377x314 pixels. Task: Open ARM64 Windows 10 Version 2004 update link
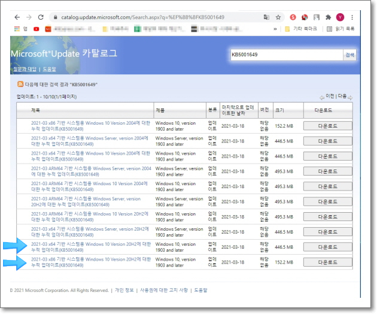89,186
